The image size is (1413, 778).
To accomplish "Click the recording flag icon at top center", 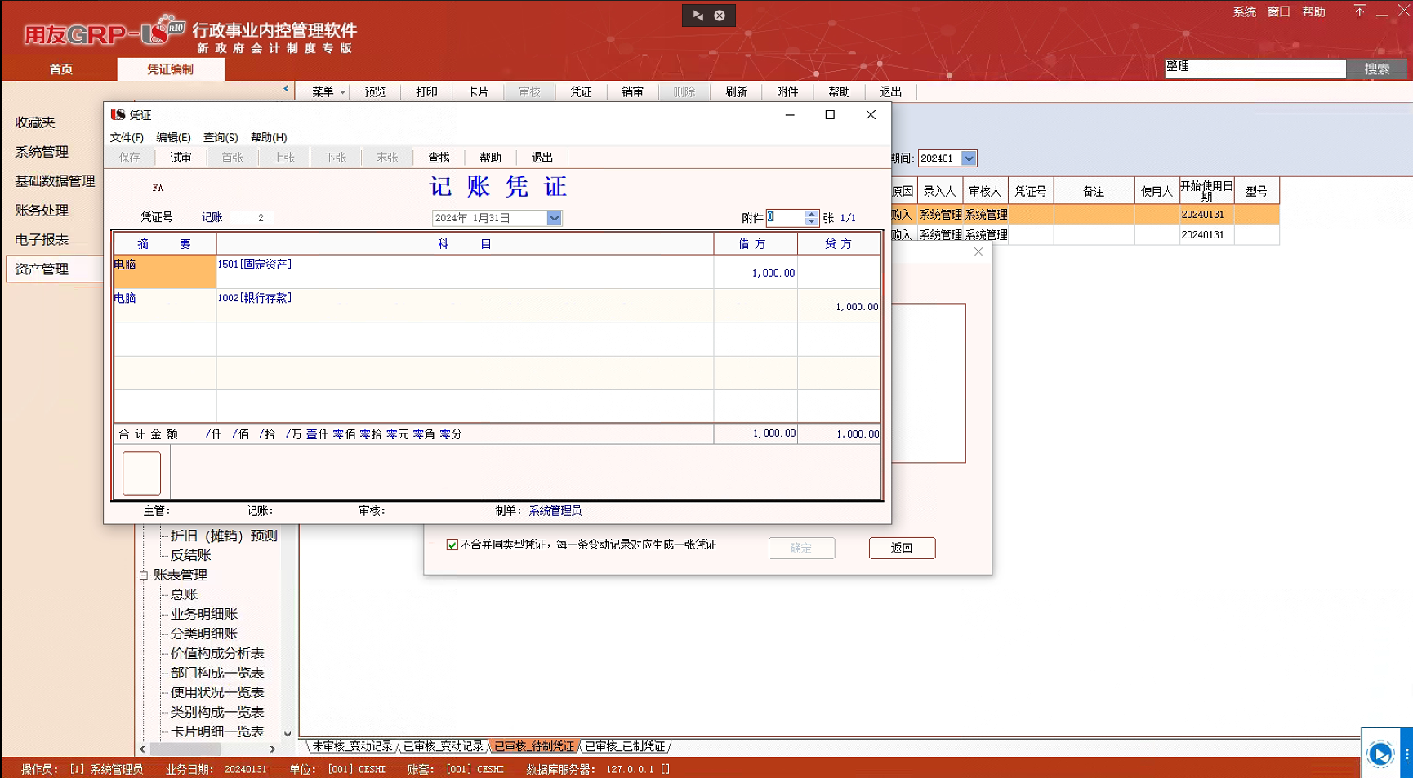I will pyautogui.click(x=698, y=16).
